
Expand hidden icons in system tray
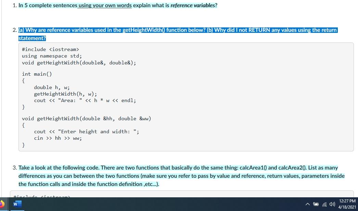(308, 204)
